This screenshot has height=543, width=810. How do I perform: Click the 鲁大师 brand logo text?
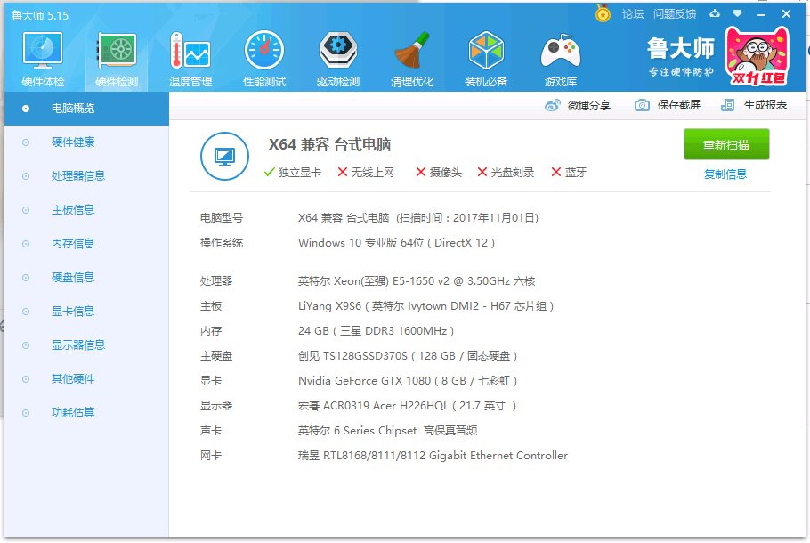681,49
